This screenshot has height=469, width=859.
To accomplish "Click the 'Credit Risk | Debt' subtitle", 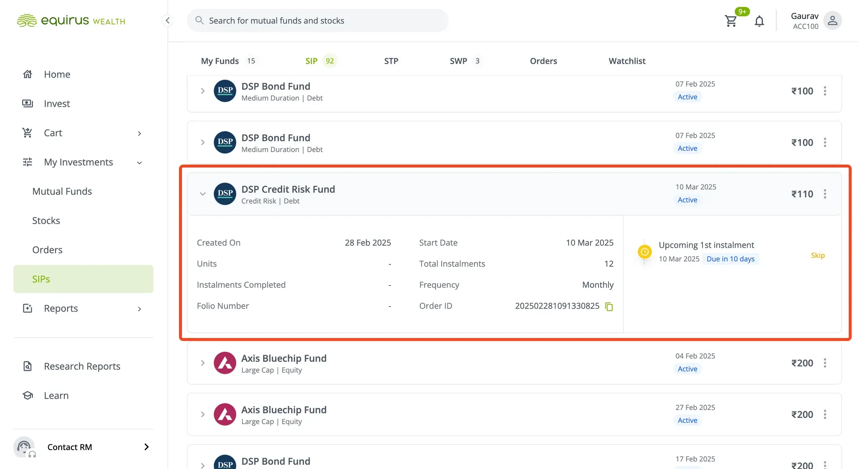I will point(271,201).
